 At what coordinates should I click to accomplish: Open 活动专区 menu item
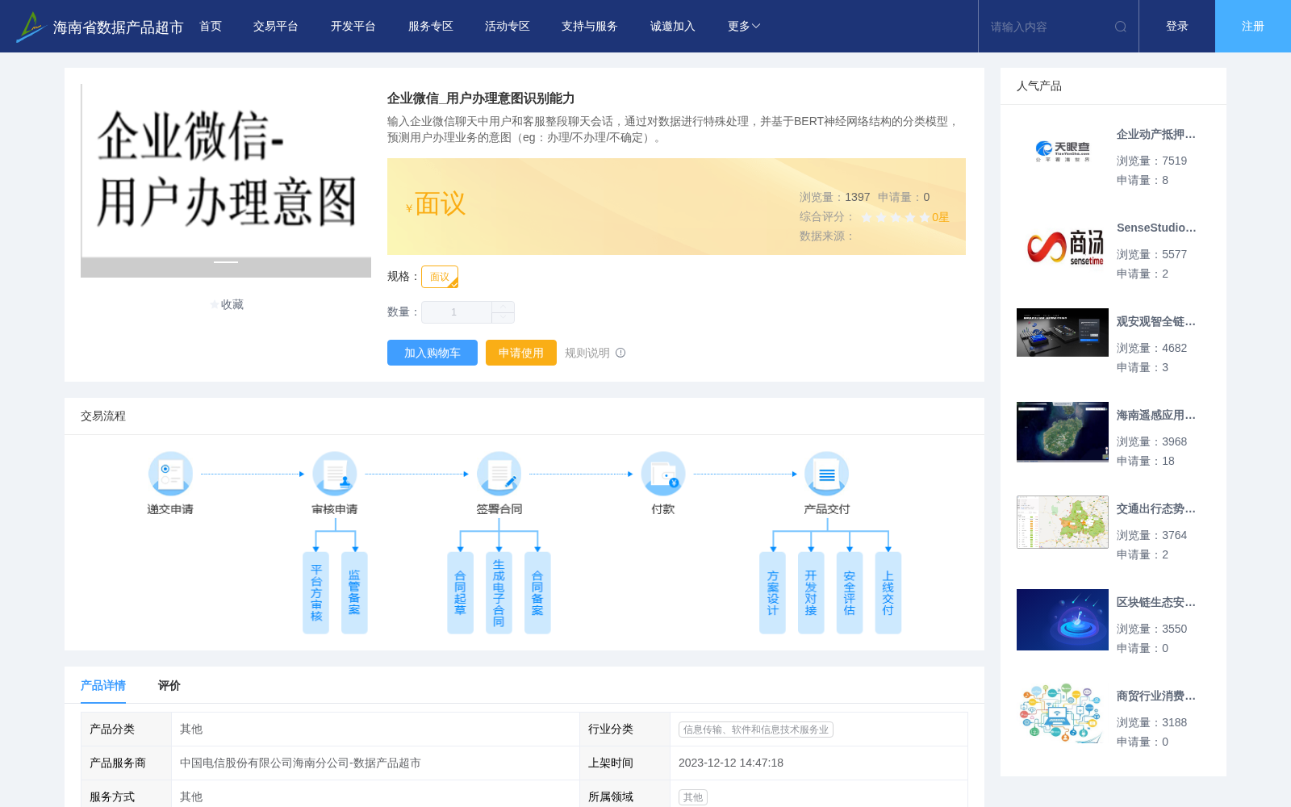[x=508, y=27]
